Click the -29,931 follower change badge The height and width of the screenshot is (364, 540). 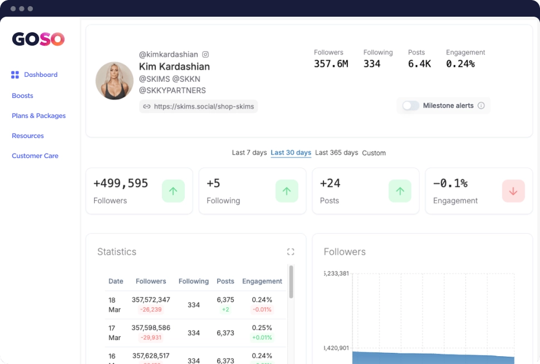(x=151, y=337)
